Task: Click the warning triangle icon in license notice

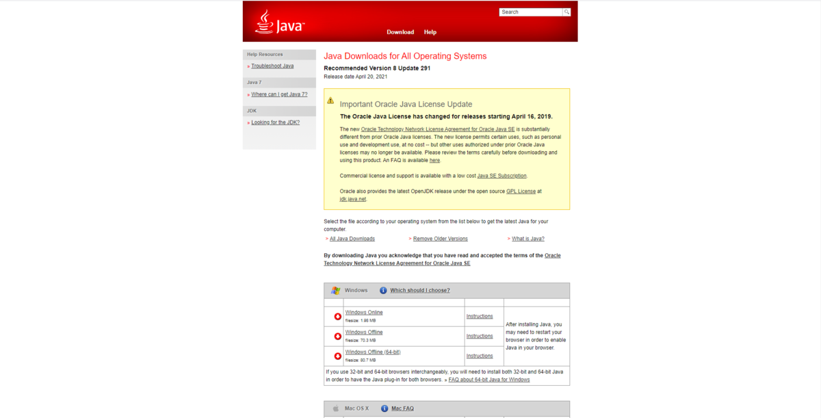Action: click(330, 101)
